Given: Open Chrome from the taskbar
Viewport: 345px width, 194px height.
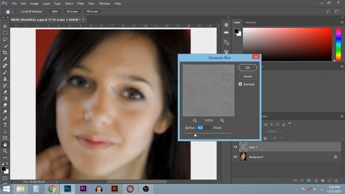Looking at the screenshot, I should (52, 189).
